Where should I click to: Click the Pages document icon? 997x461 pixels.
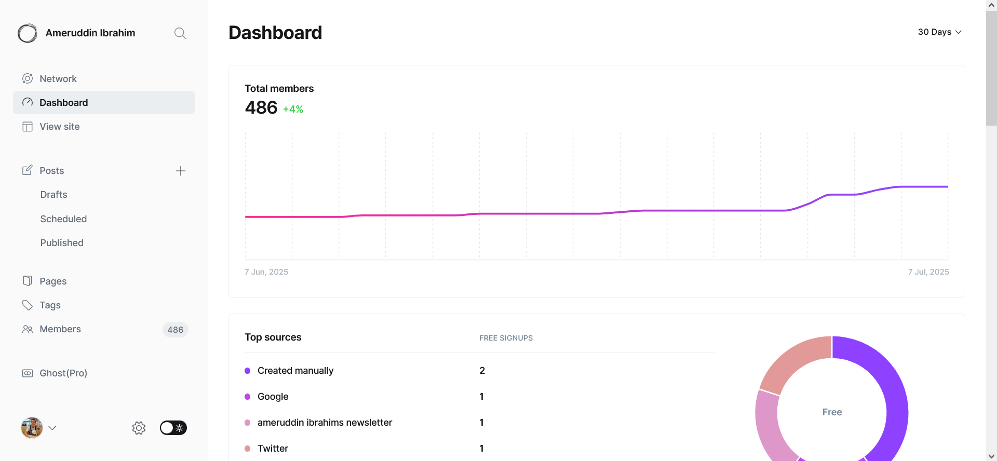pos(28,281)
